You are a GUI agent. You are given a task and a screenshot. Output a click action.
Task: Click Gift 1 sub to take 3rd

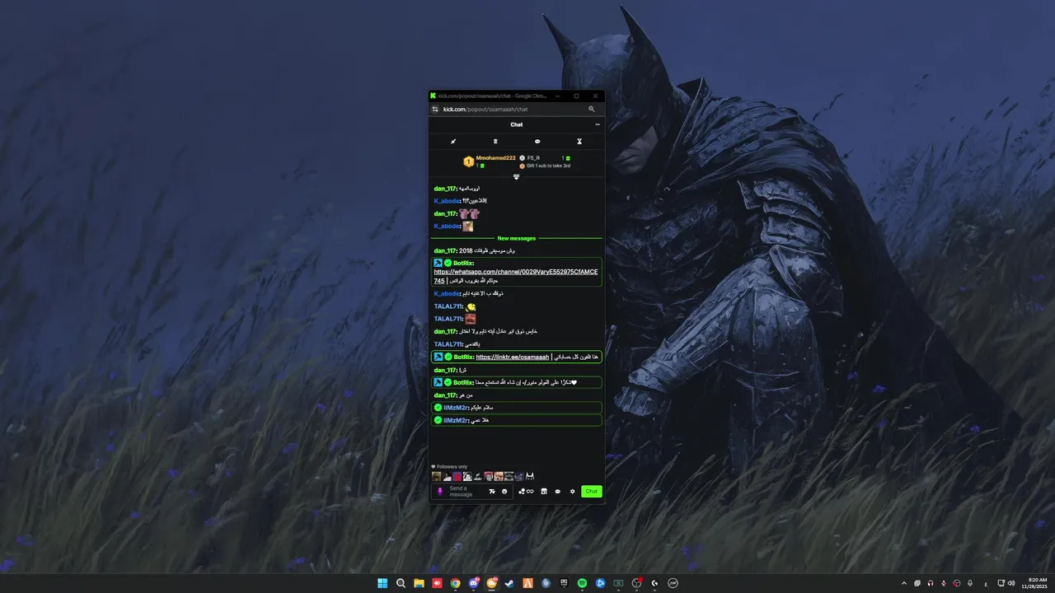click(548, 166)
